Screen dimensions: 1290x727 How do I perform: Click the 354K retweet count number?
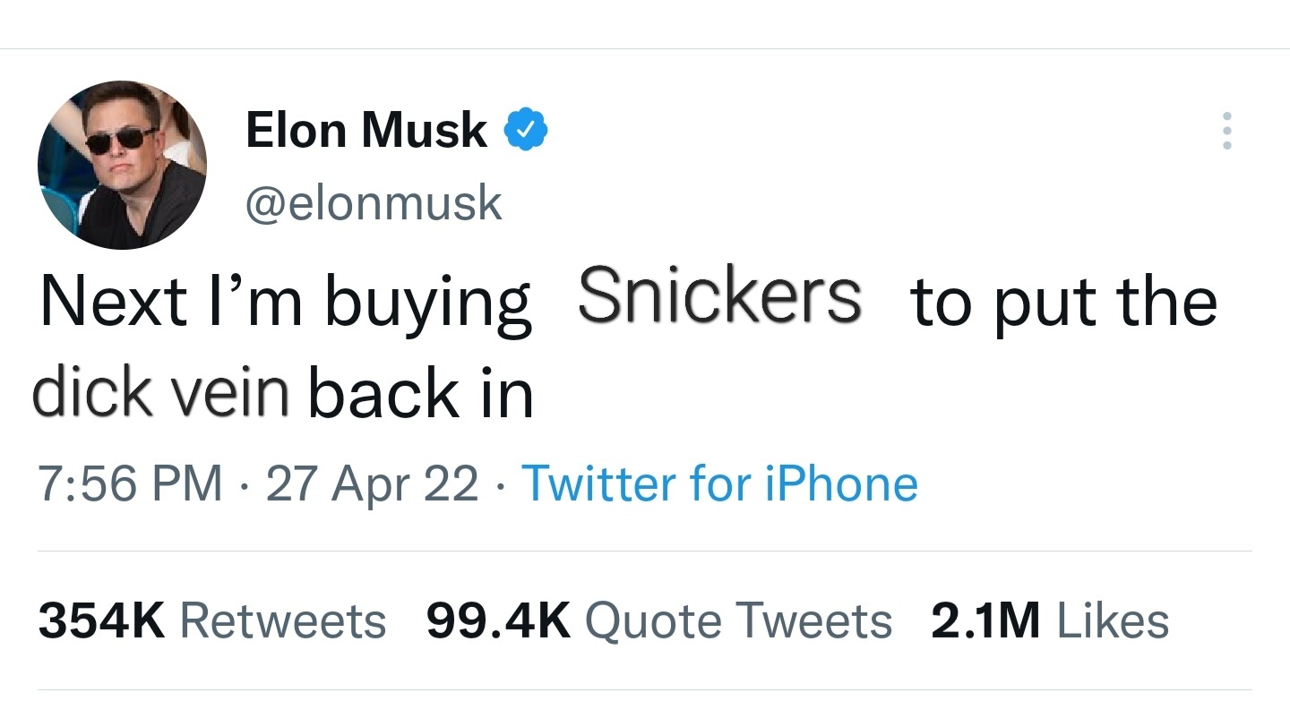(x=101, y=620)
